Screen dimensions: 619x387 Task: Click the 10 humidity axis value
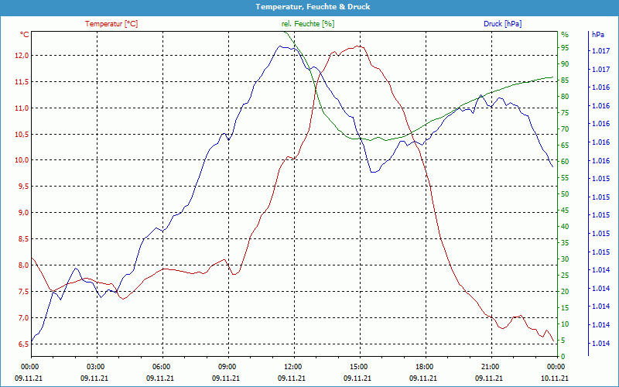click(565, 324)
